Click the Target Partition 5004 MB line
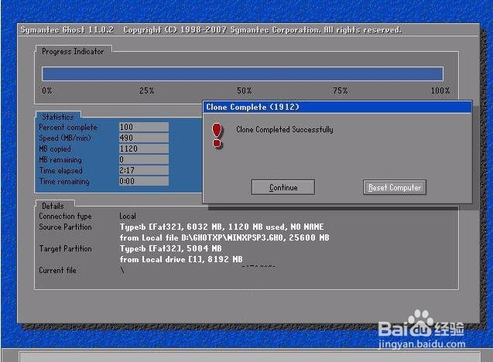Viewport: 493px width, 362px height. tap(171, 248)
